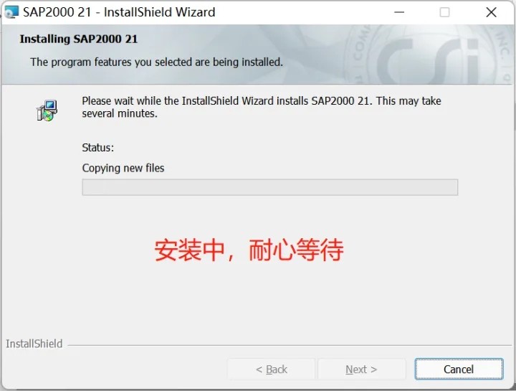Click the 'SAP2000 21 - InstallShield Wizard' title text
Screen dimensions: 516x391
click(119, 12)
